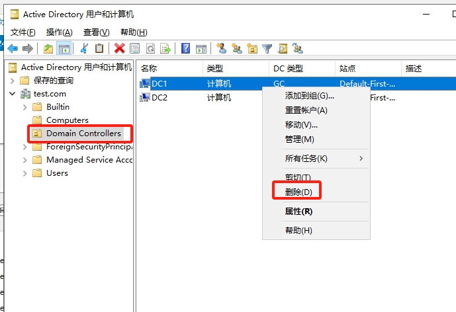
Task: Click the Cut scissors toolbar icon
Action: click(x=84, y=48)
